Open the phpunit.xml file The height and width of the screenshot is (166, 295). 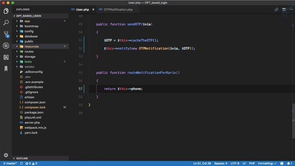41,118
